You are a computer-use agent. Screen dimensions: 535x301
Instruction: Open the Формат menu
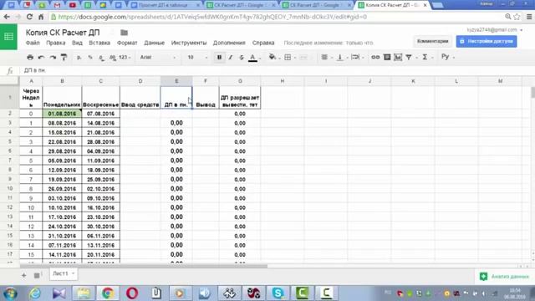(x=127, y=43)
